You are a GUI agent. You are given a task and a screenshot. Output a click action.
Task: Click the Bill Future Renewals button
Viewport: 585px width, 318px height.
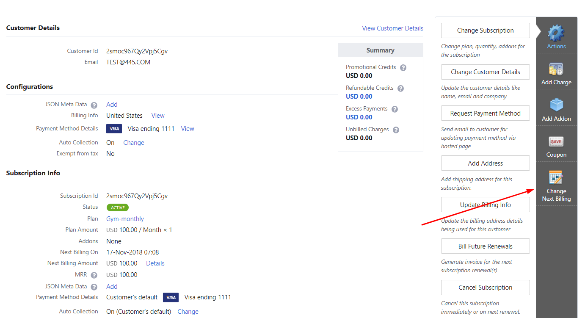point(485,246)
